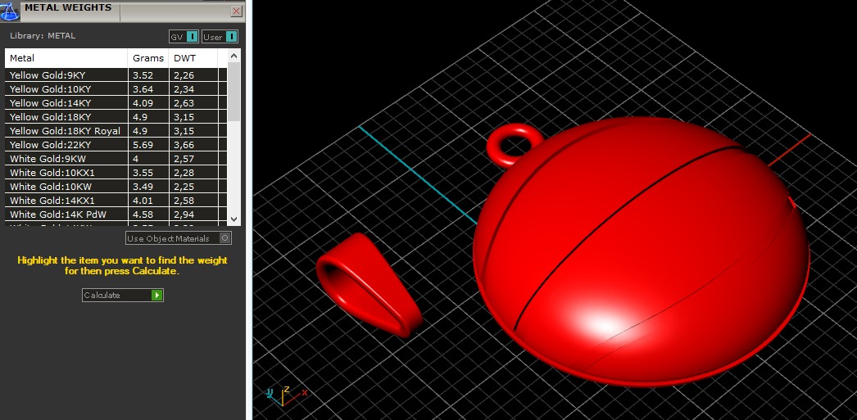This screenshot has width=857, height=420.
Task: Select the Yellow Gold:14KY row
Action: 116,103
